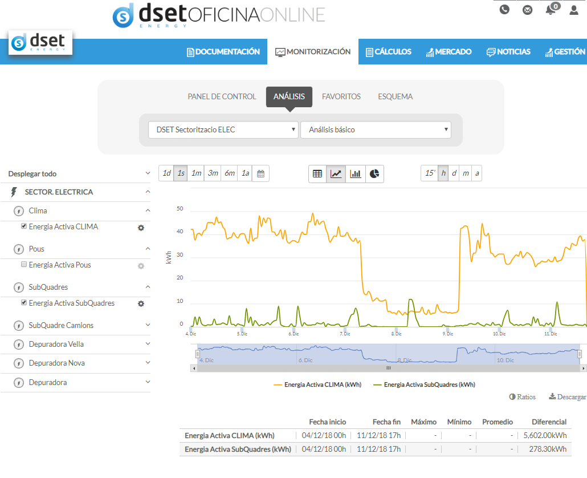Switch to FAVORITOS tab
This screenshot has height=478, width=587.
341,96
